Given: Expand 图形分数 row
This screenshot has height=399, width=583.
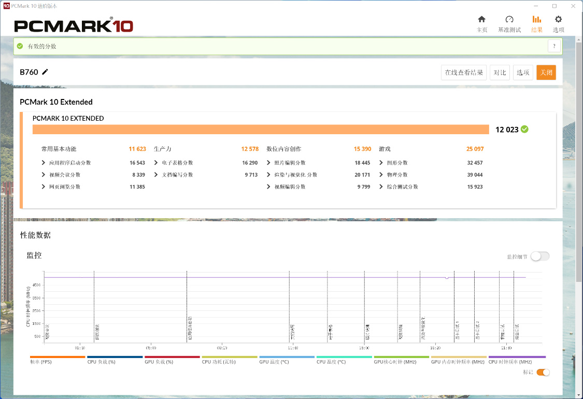Looking at the screenshot, I should 381,163.
